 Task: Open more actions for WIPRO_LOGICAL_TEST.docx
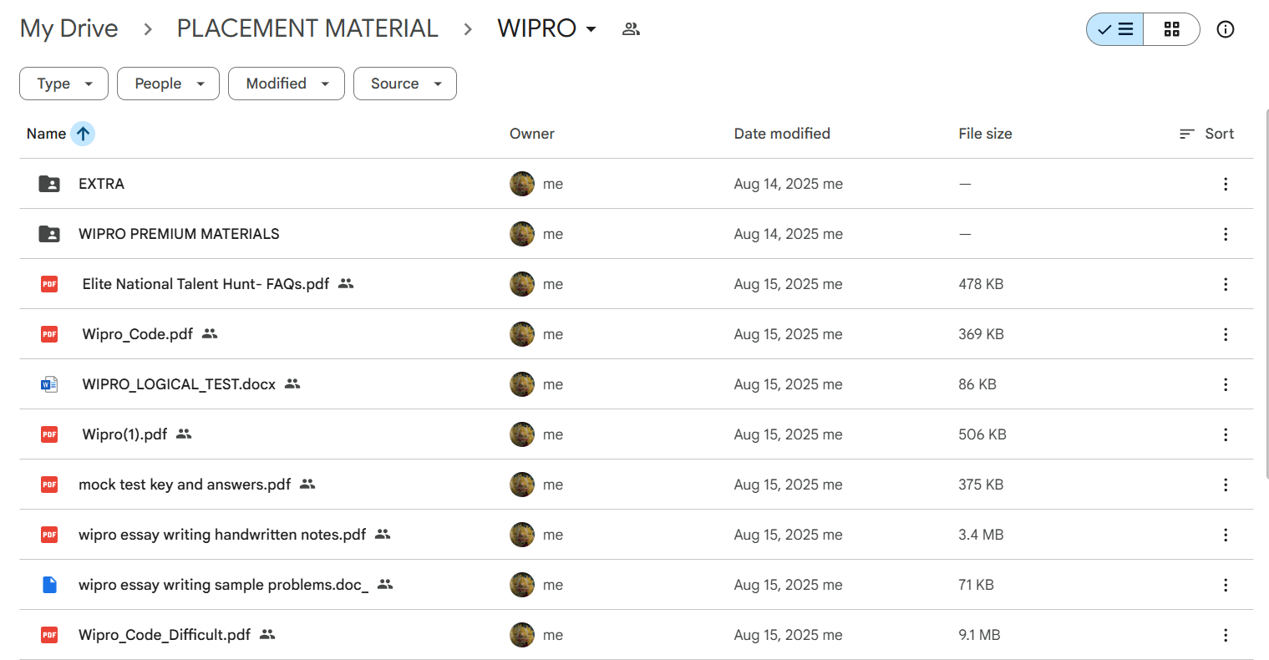tap(1226, 384)
